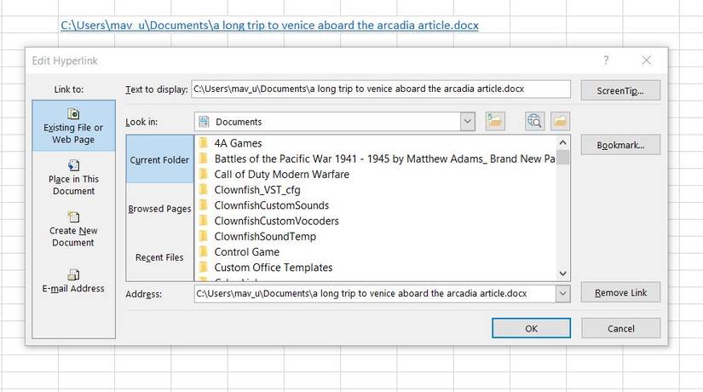
Task: Click the Up One Folder icon
Action: 495,121
